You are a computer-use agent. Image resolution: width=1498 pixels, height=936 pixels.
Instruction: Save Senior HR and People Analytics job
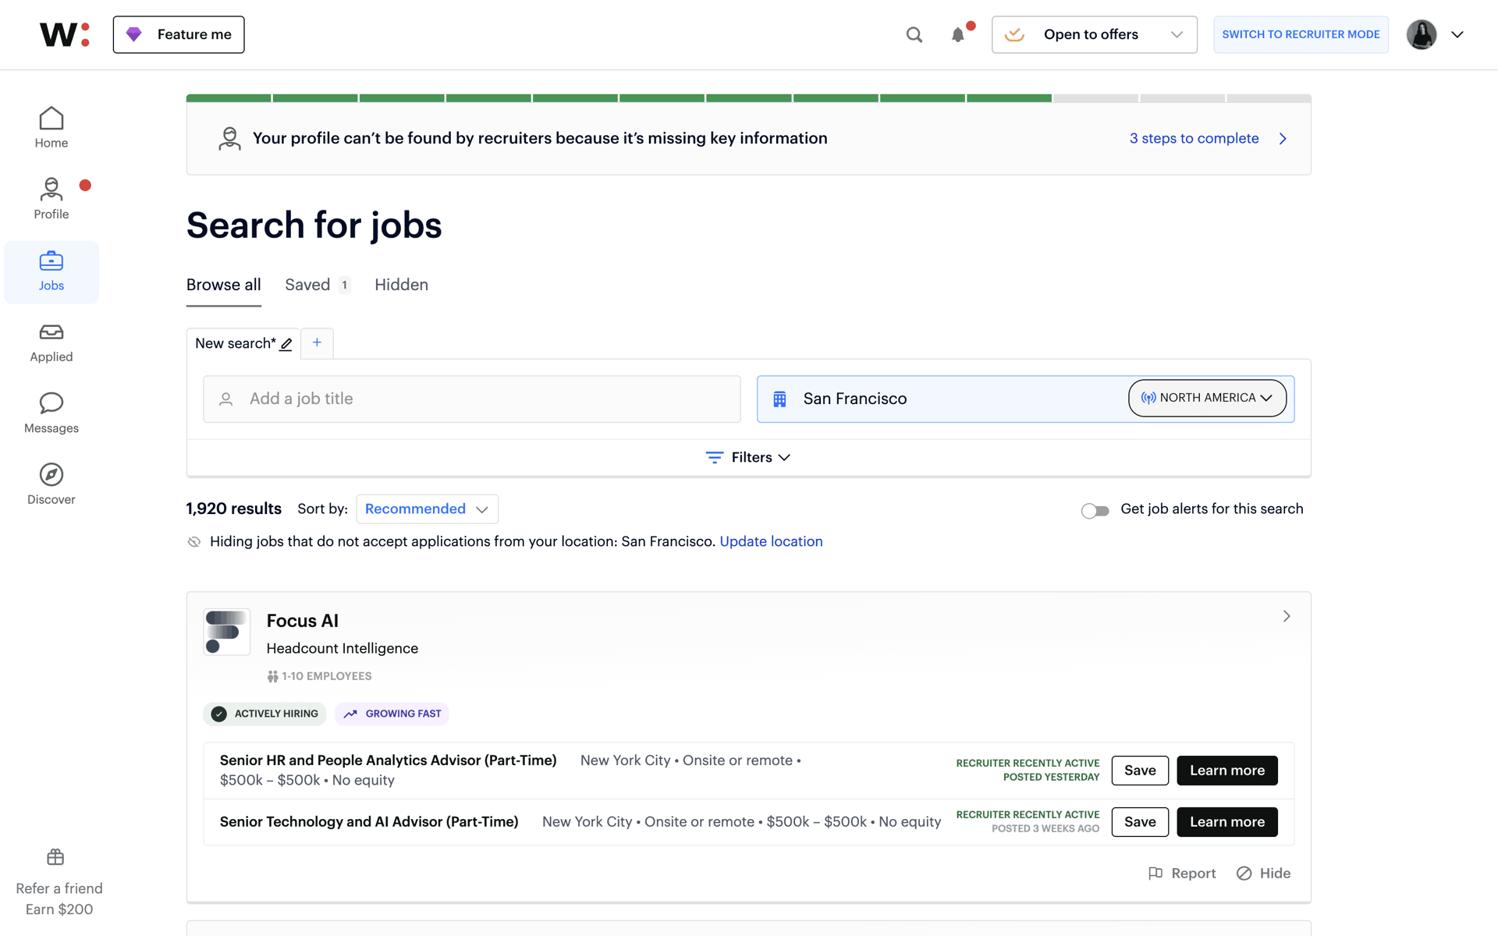(x=1140, y=770)
